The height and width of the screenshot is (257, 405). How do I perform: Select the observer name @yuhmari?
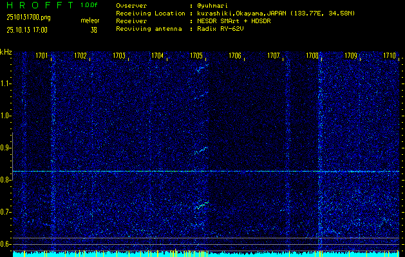212,6
